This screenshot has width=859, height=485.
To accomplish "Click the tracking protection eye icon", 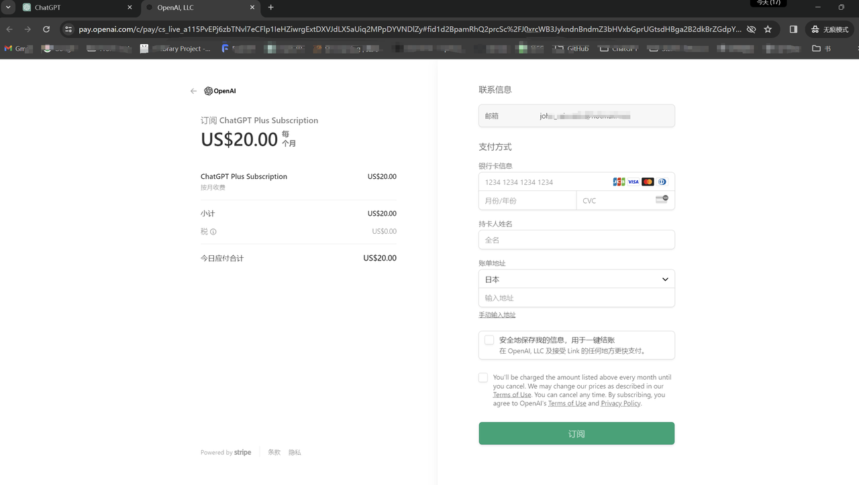I will [751, 29].
